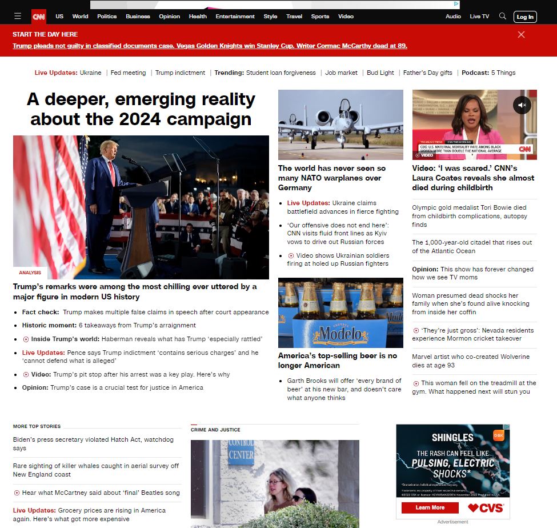Click the Log In button
This screenshot has height=528, width=557.
point(525,17)
